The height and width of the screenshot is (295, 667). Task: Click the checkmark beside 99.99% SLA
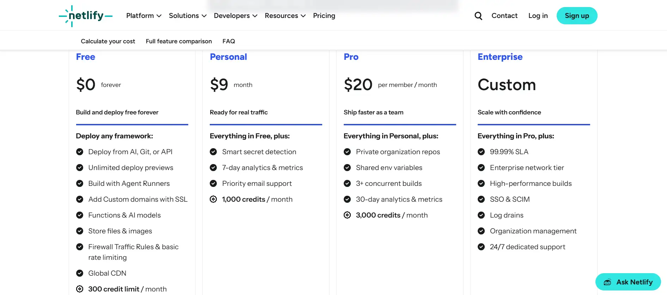pos(481,152)
